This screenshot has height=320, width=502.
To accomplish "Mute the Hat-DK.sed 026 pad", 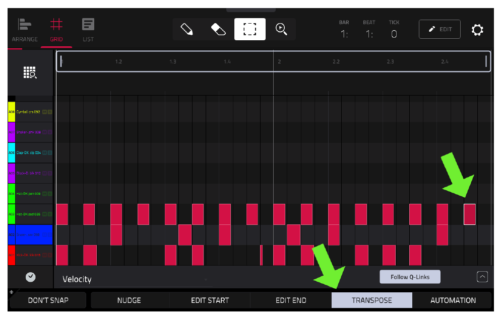I will pyautogui.click(x=45, y=214).
